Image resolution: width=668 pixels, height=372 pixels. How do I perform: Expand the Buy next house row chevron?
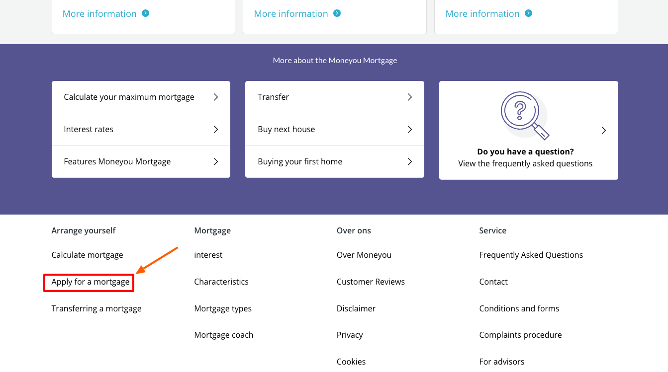409,130
